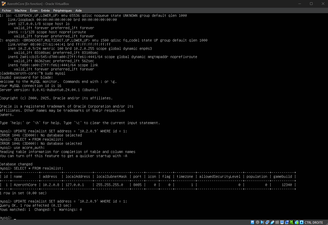This screenshot has width=328, height=225.
Task: Click the virtual display status icon
Action: click(282, 222)
